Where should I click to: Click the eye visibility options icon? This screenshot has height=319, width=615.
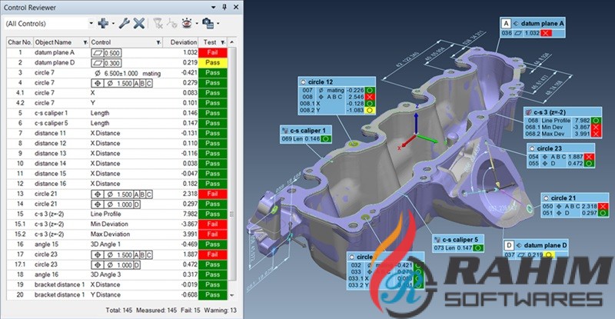(187, 24)
